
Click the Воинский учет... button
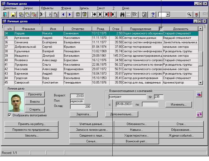[137, 141]
